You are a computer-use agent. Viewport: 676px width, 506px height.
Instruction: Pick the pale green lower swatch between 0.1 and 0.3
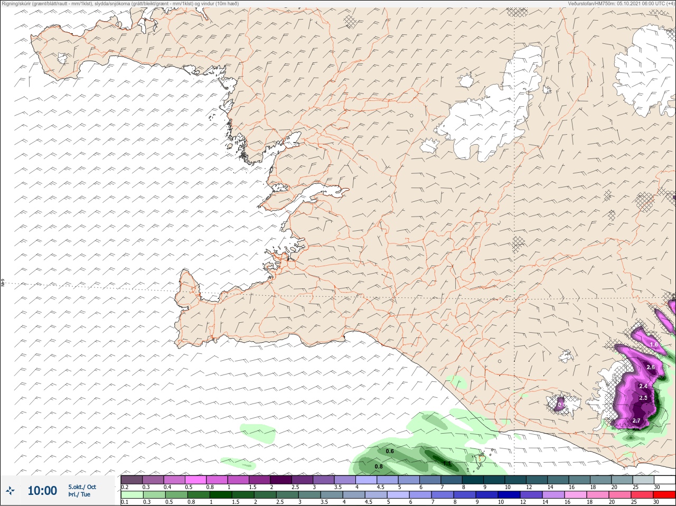[x=132, y=494]
